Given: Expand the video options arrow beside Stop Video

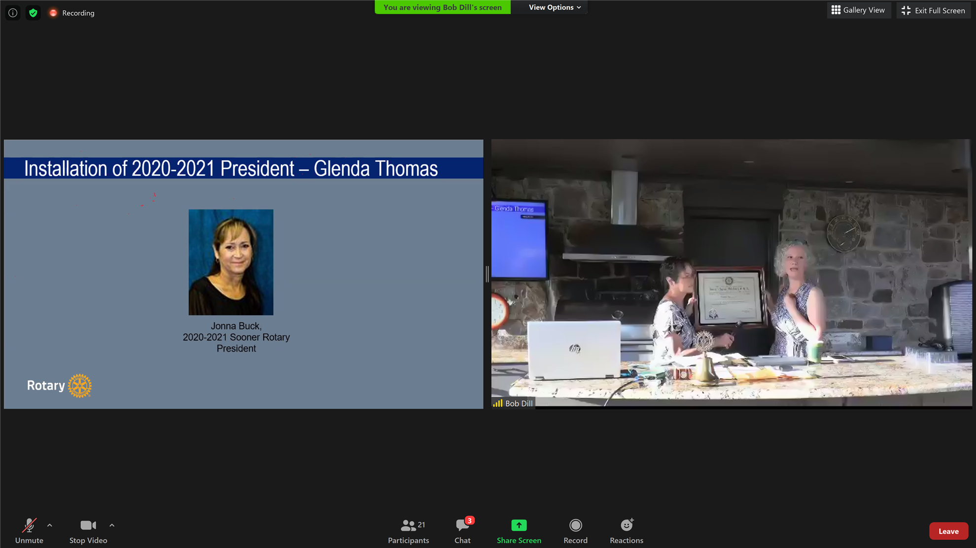Looking at the screenshot, I should tap(112, 525).
